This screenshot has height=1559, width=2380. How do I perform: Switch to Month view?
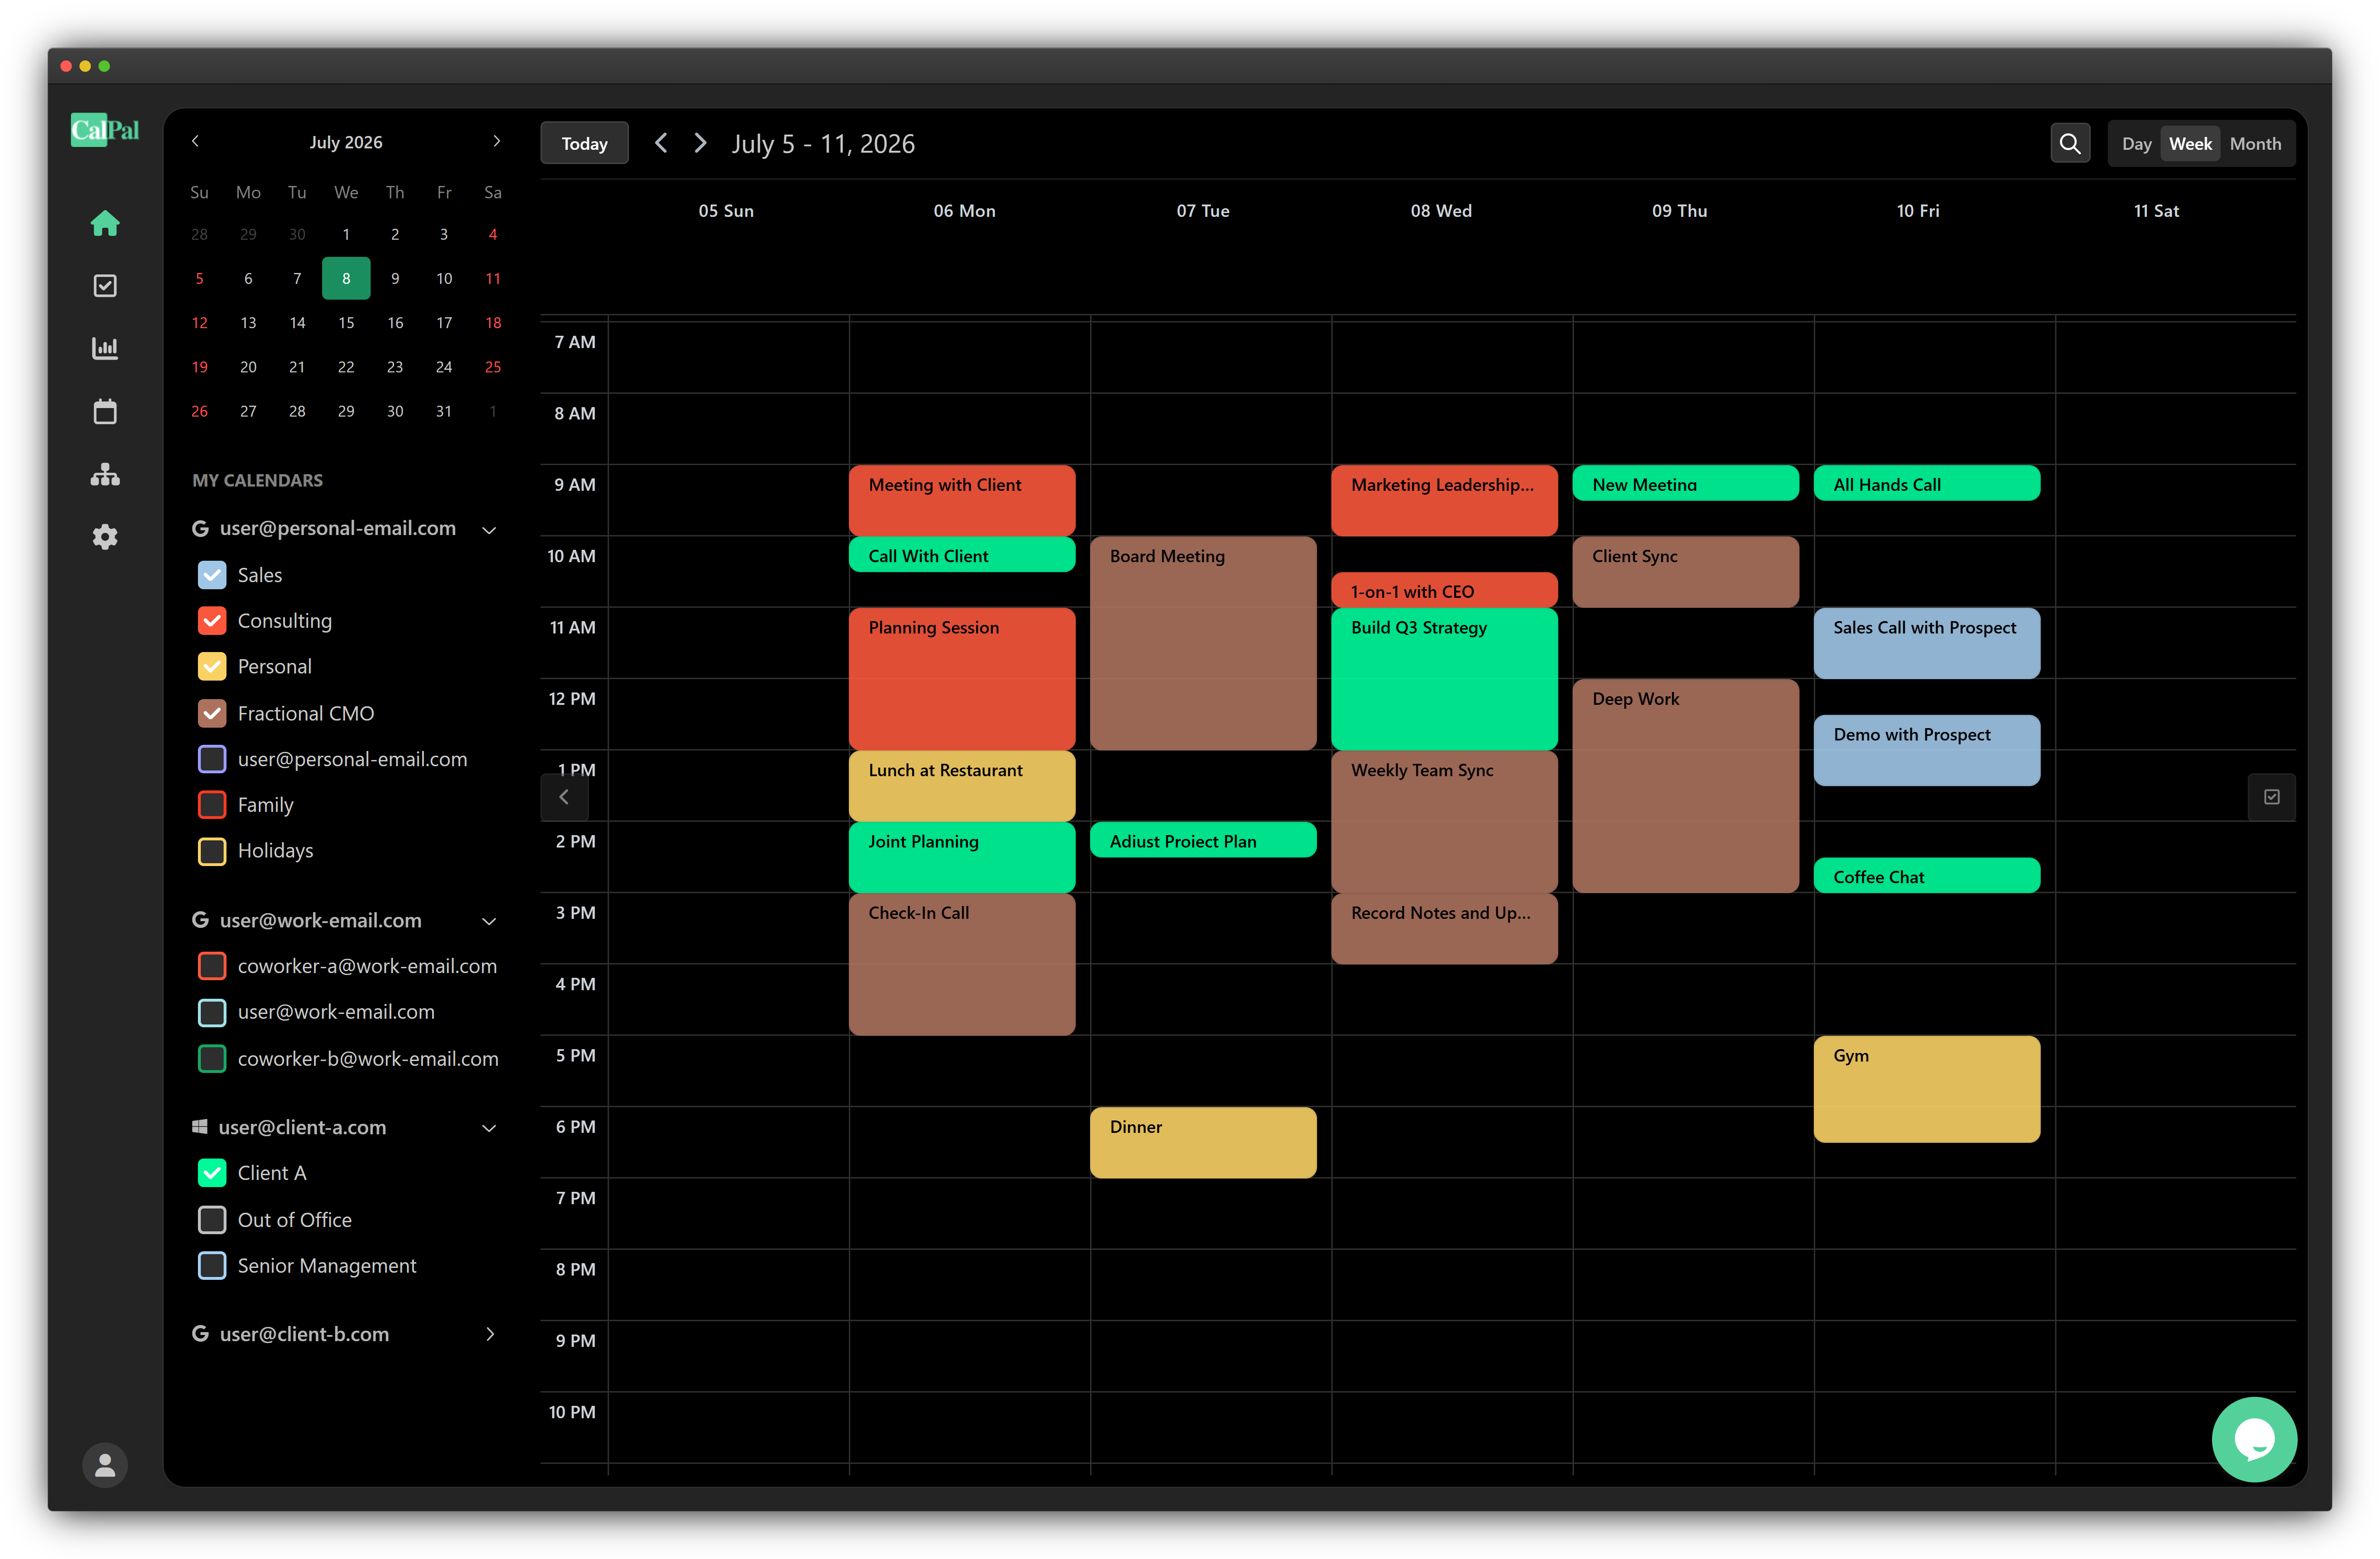(2254, 144)
